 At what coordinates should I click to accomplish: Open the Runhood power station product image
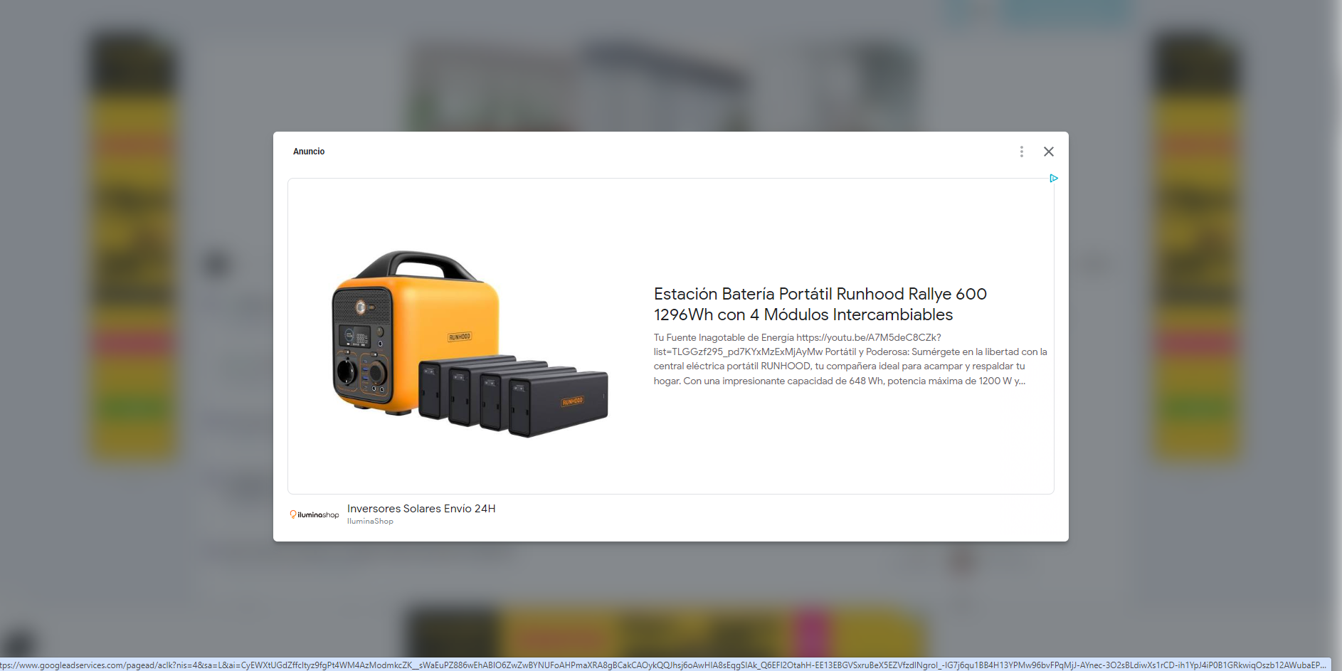coord(470,343)
